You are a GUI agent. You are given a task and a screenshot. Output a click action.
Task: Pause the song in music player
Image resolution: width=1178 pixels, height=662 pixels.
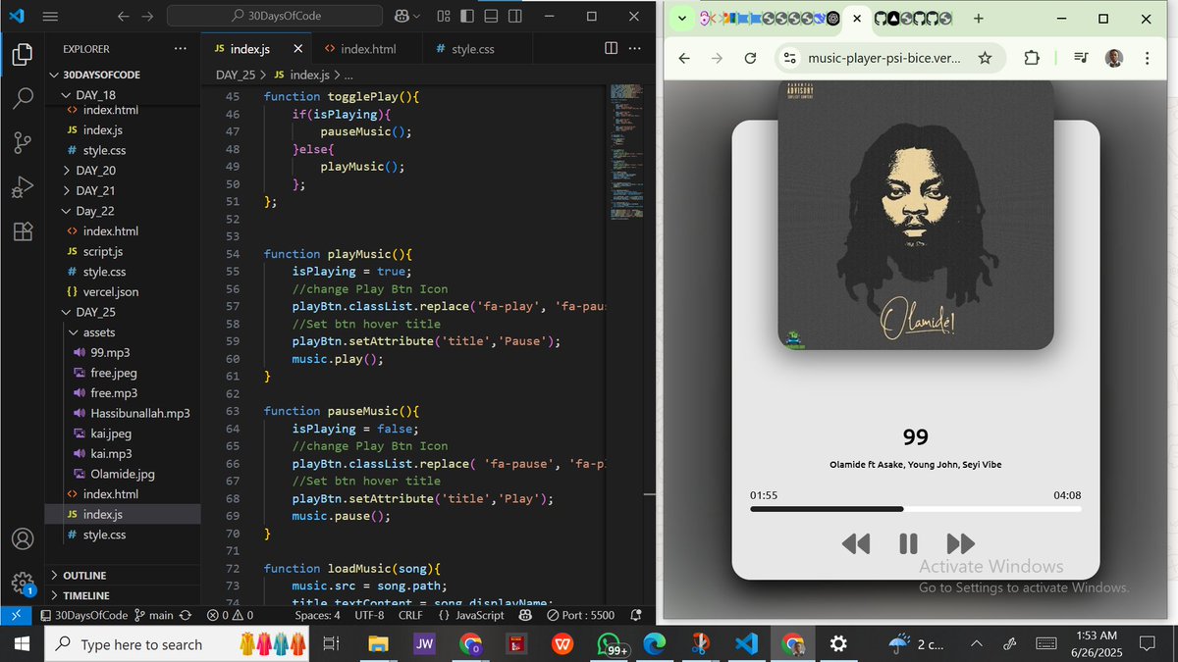(908, 543)
